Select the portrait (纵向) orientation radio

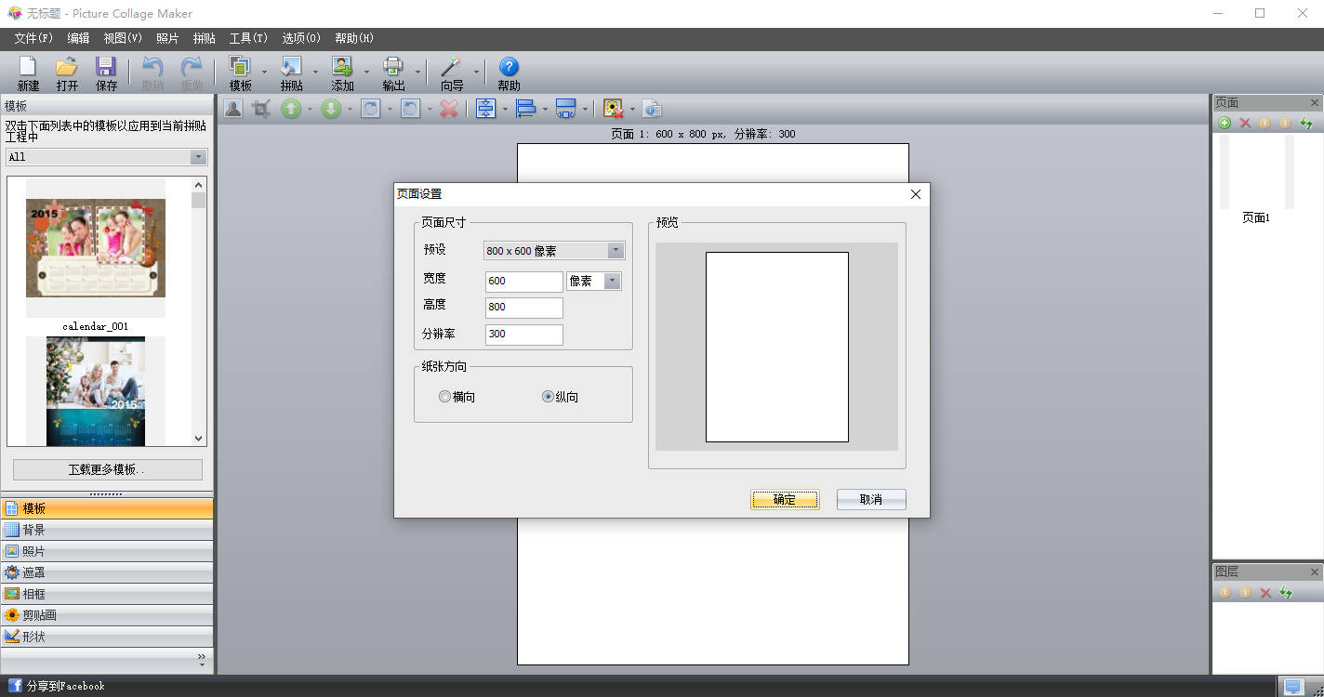tap(548, 397)
